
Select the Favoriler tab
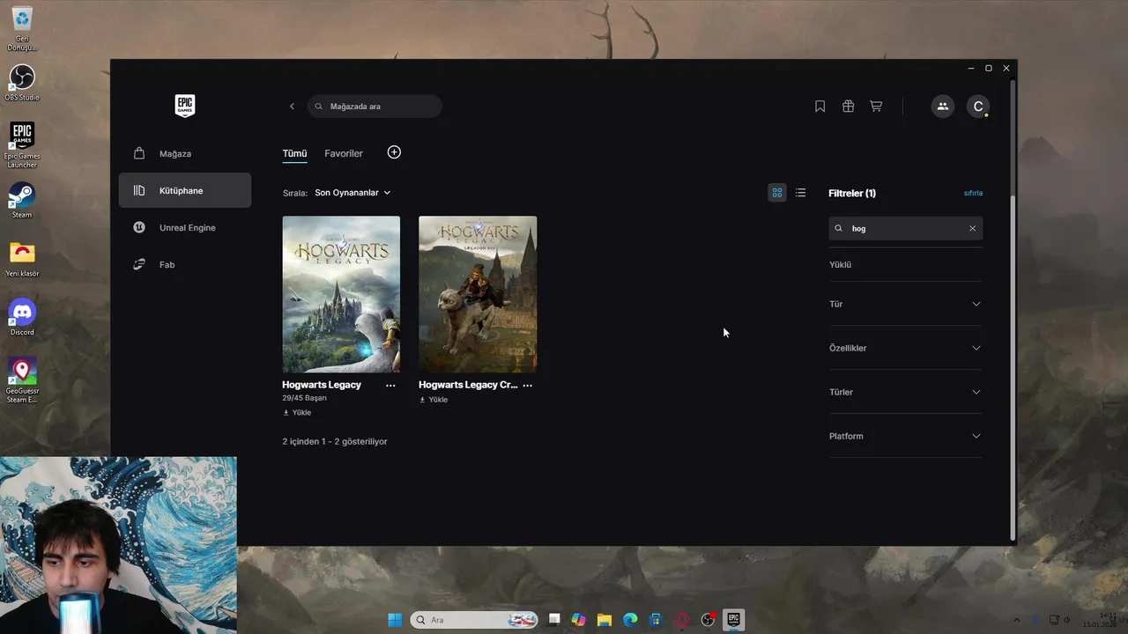point(344,153)
